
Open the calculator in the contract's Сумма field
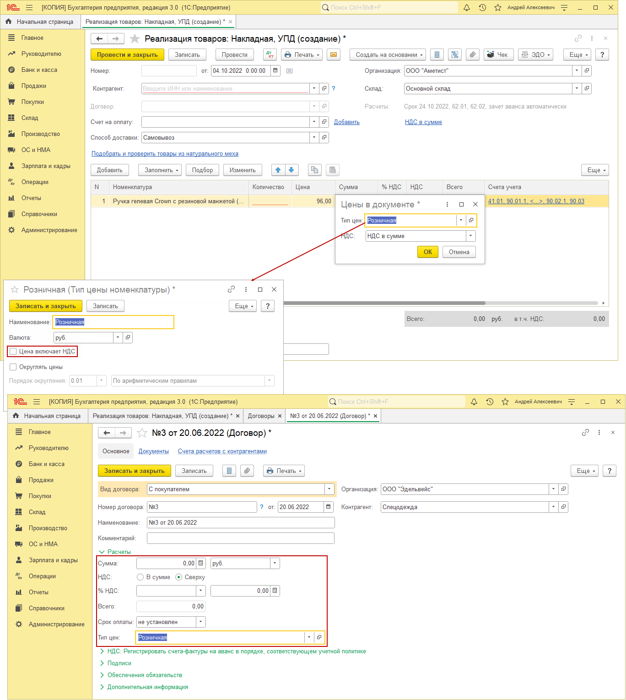tap(200, 564)
